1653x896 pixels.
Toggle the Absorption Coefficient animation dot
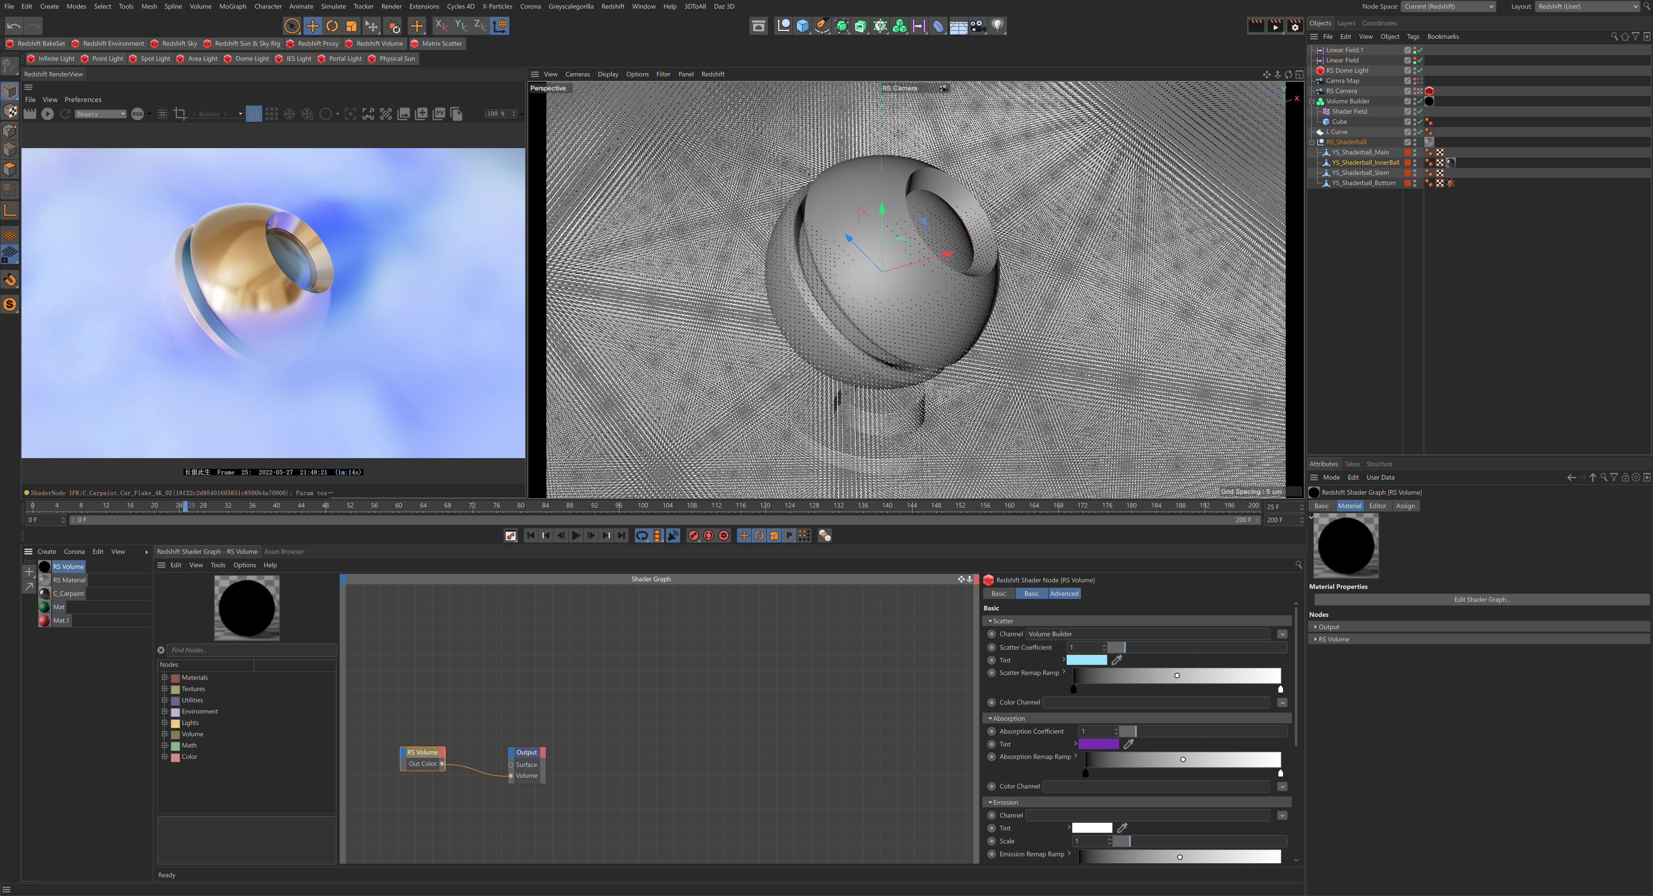point(991,731)
